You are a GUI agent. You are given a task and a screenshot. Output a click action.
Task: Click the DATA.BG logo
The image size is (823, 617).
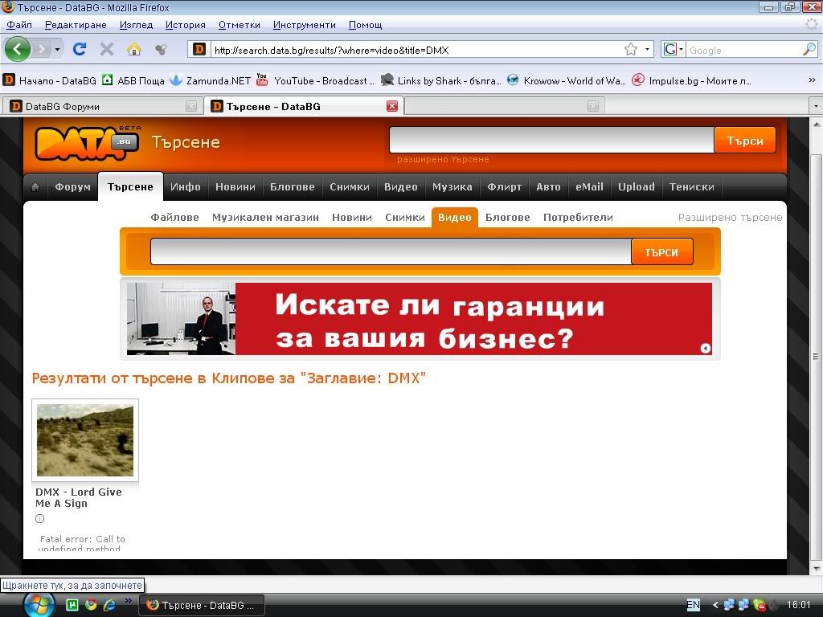(x=87, y=143)
